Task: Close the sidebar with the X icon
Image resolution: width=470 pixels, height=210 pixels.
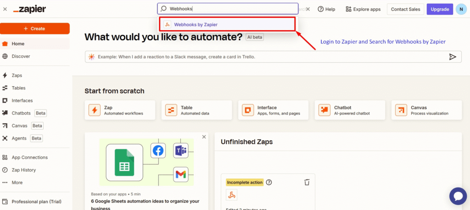Action: (5, 9)
